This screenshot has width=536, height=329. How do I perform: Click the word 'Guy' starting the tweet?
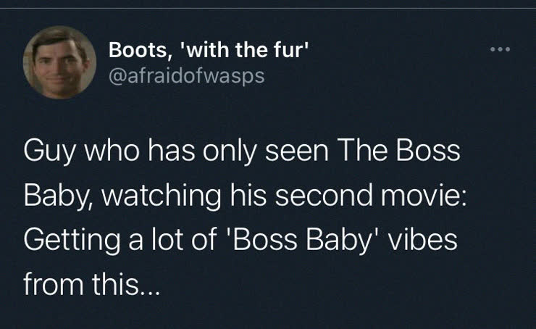(49, 152)
